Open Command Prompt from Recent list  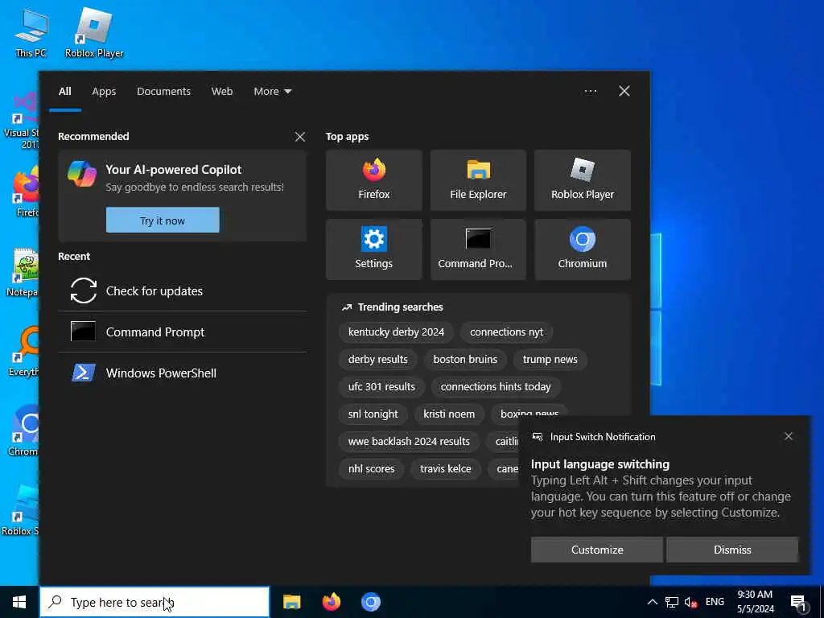(183, 332)
